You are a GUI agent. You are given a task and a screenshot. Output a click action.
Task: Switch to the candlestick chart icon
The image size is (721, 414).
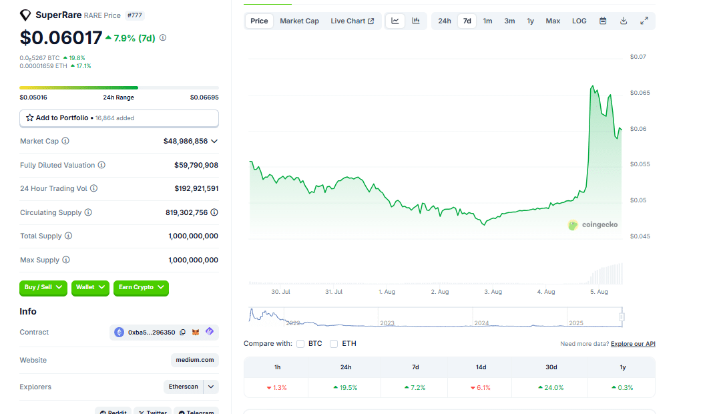pyautogui.click(x=416, y=21)
